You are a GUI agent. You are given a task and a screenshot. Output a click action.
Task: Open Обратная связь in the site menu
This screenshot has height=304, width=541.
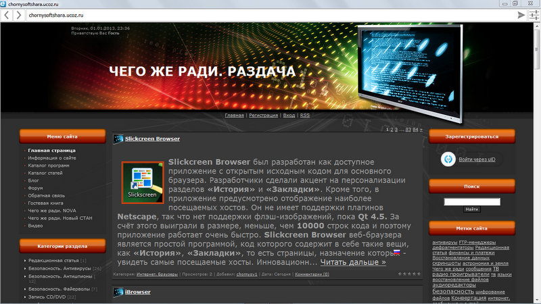46,195
